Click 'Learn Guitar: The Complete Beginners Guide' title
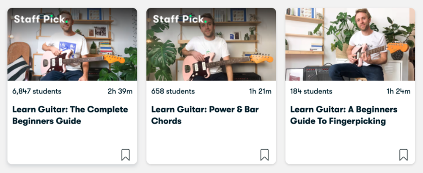Screen dimensions: 423x173 [70, 115]
